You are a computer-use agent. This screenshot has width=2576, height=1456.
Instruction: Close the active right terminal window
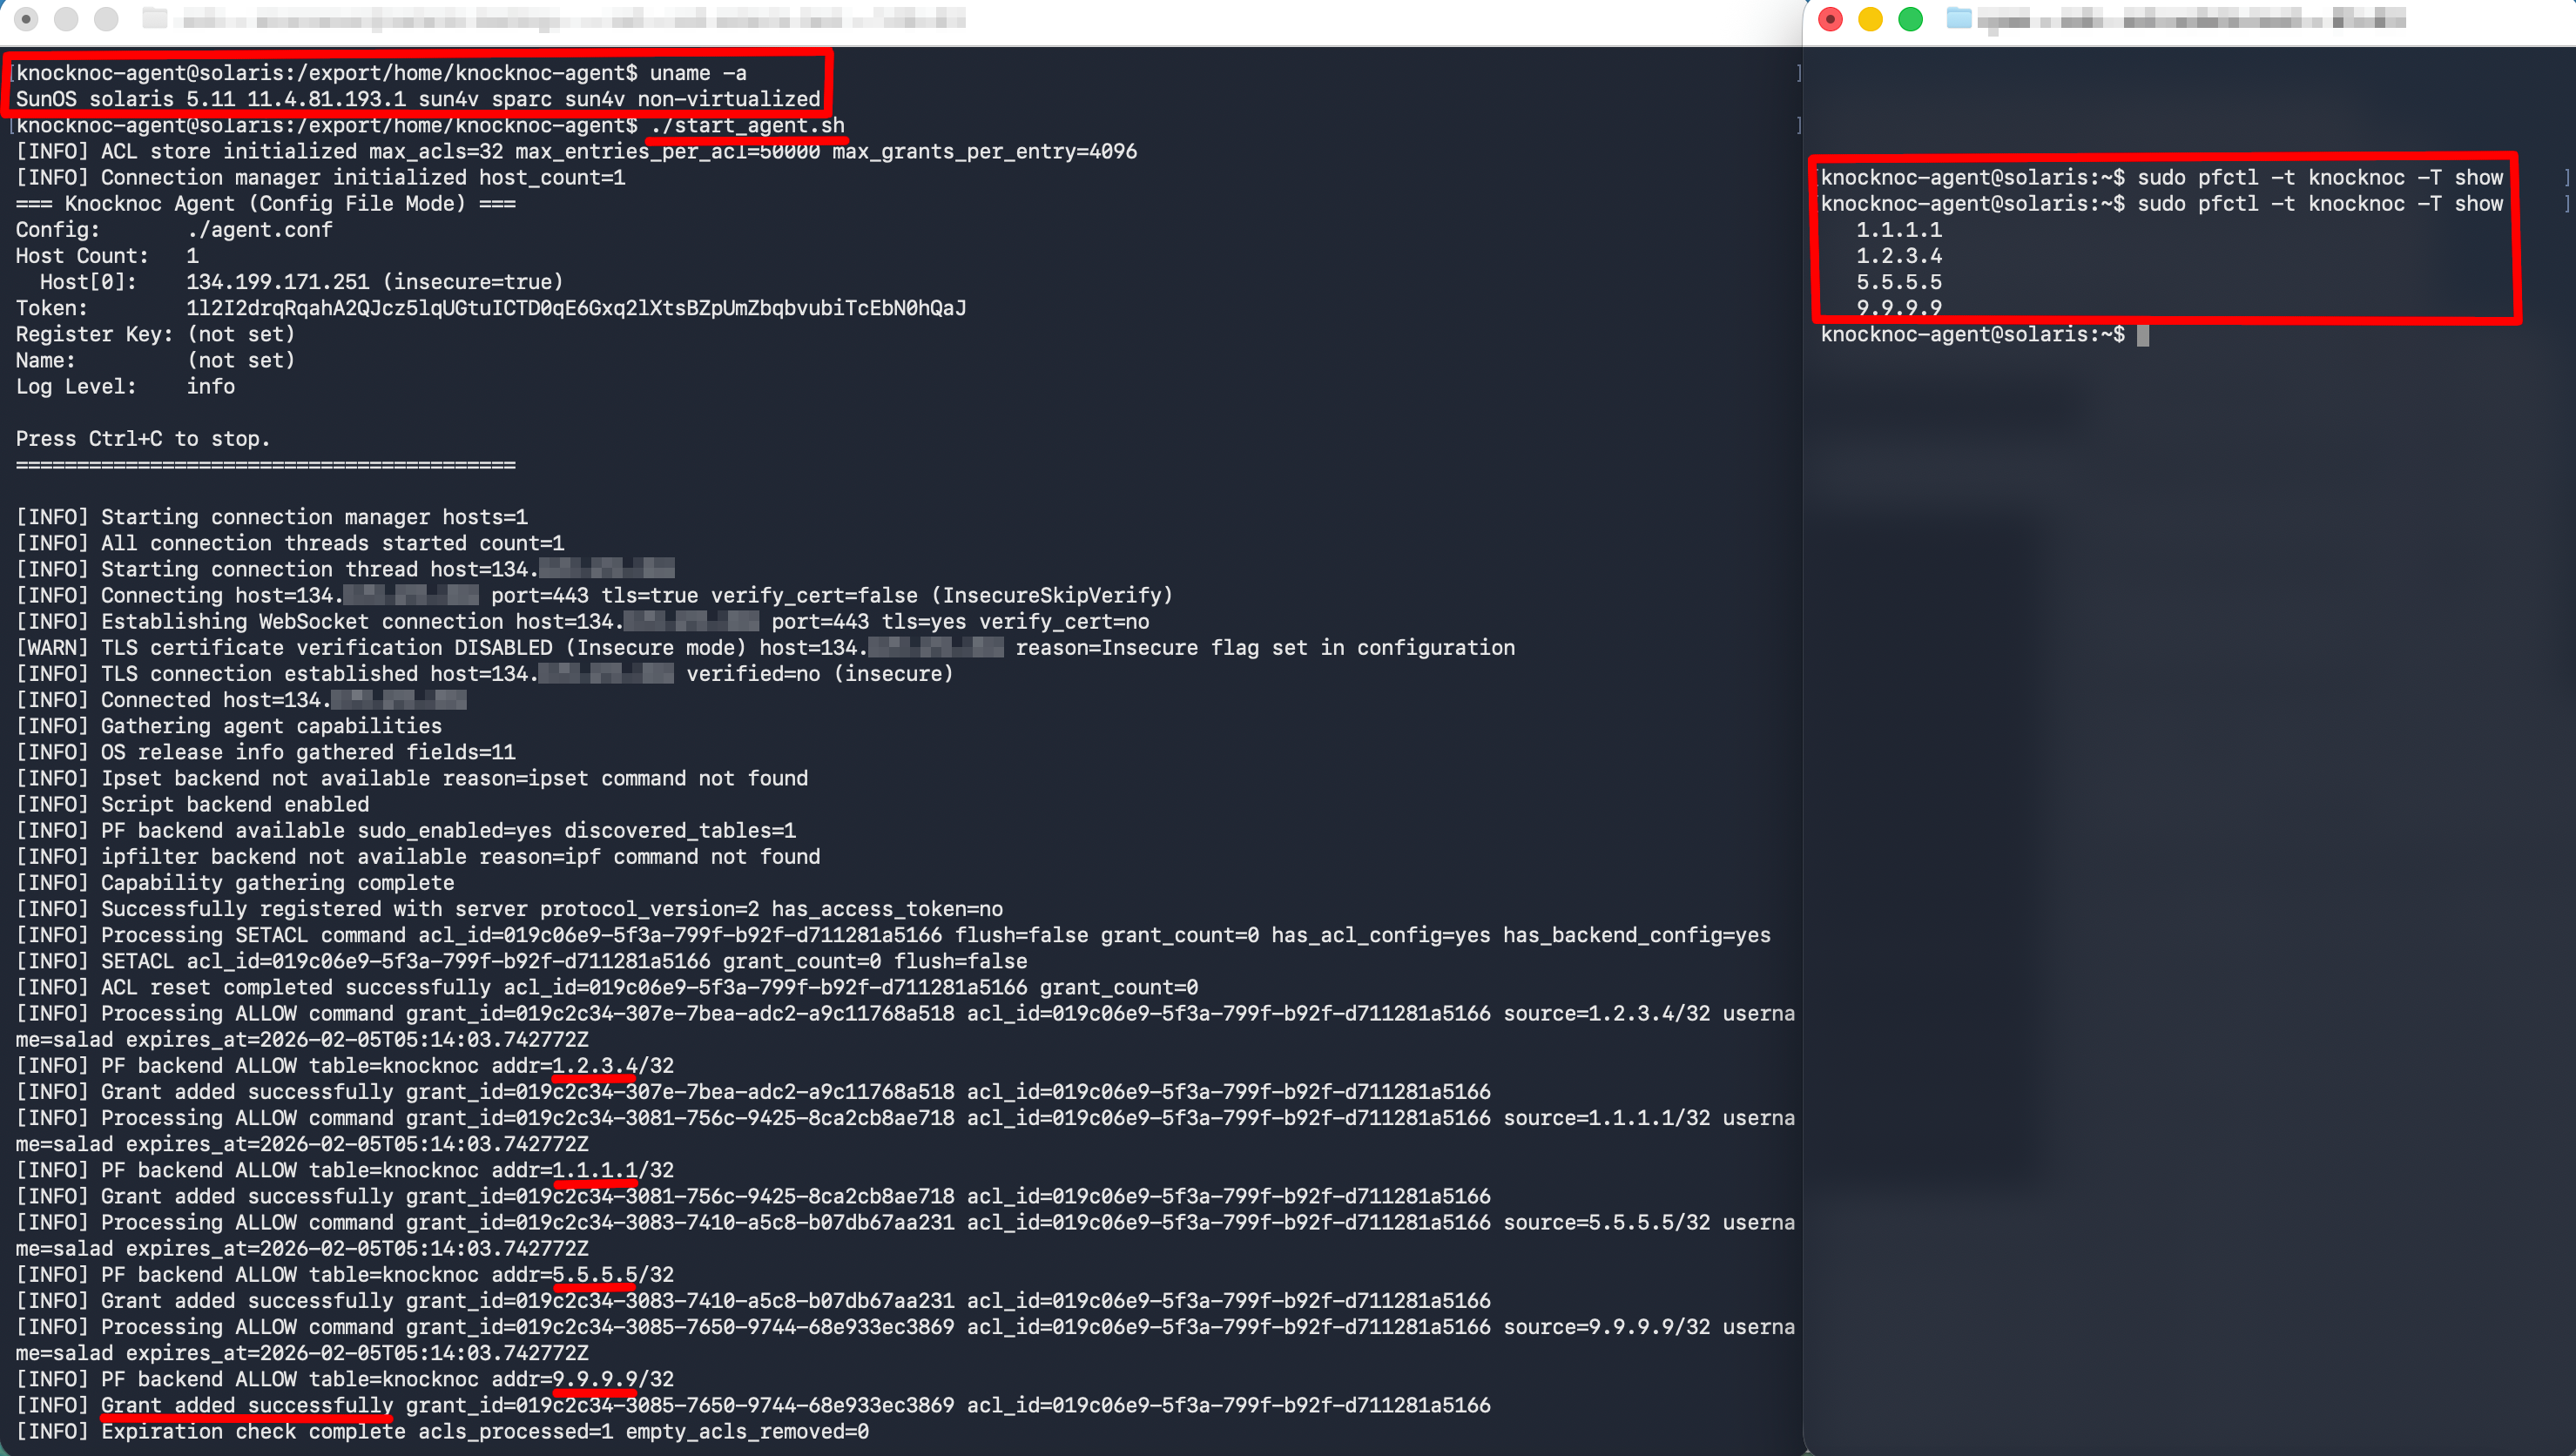pos(1830,19)
